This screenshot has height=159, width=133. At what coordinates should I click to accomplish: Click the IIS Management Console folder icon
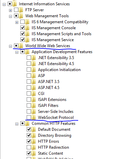tap(27, 28)
